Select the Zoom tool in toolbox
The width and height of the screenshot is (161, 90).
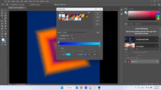pos(2,36)
